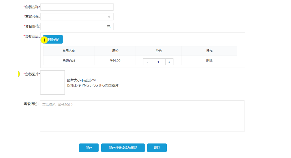Click the 操作 column header
Viewport: 291px width, 158px height.
point(209,51)
